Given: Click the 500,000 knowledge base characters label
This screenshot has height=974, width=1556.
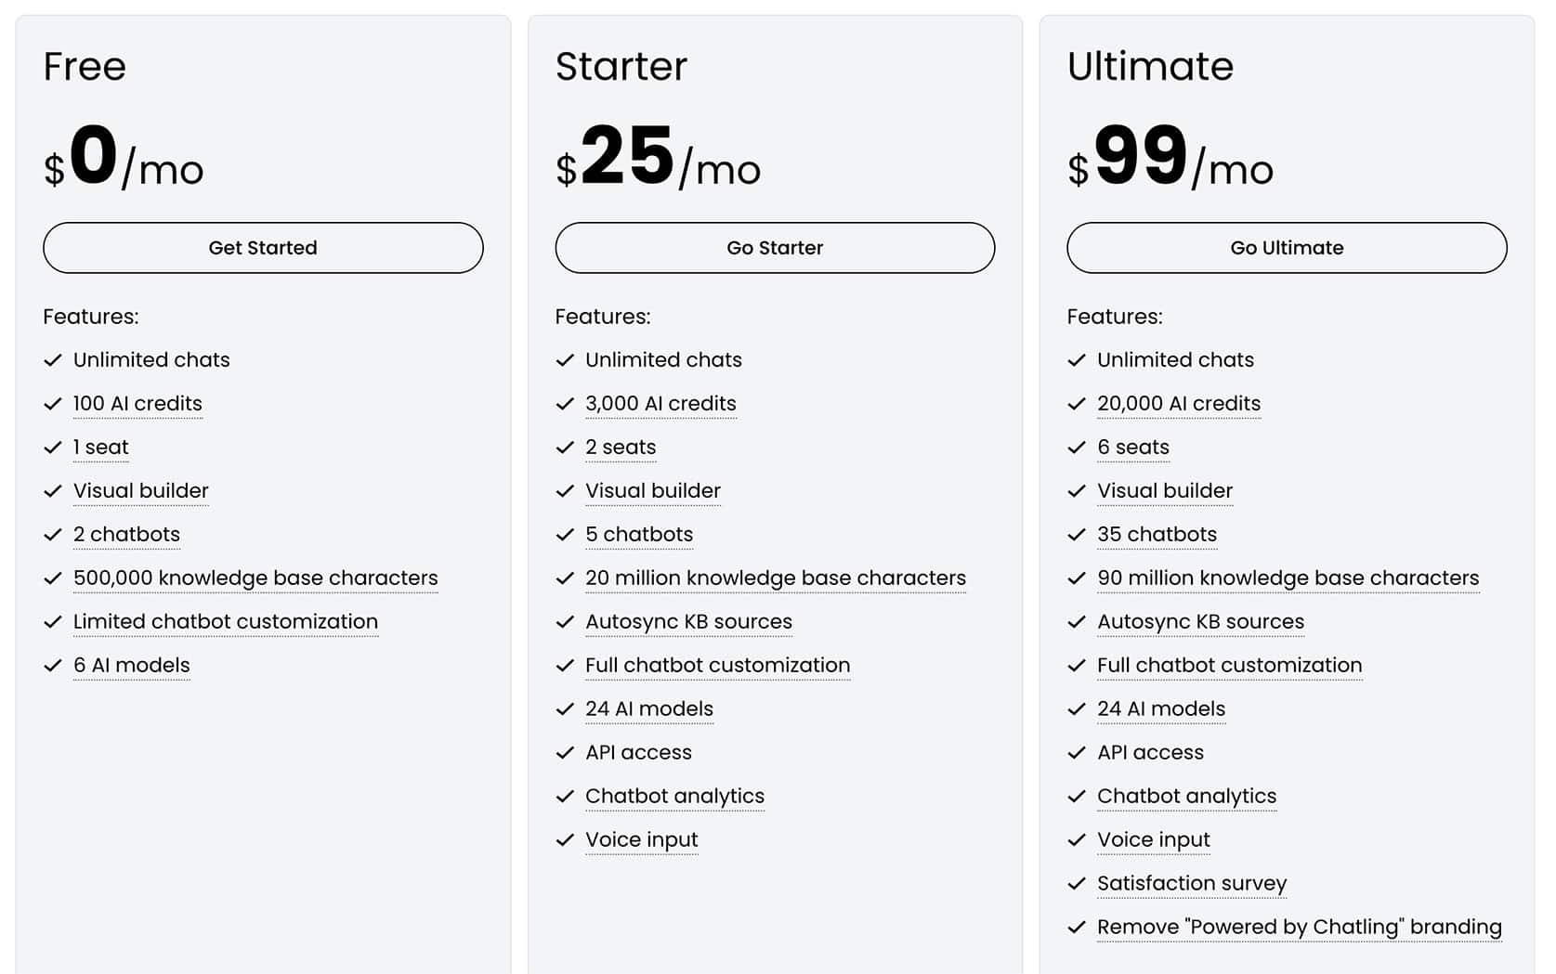Looking at the screenshot, I should (255, 578).
